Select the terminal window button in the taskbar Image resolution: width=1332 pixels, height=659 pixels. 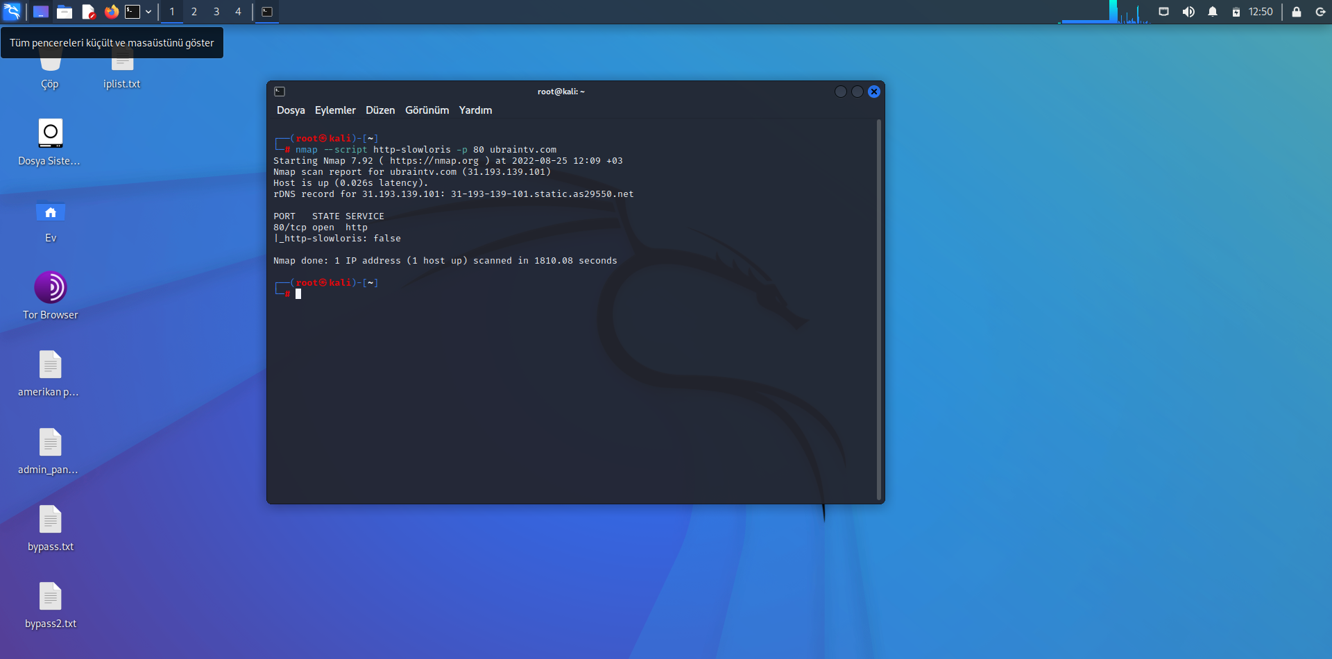click(267, 12)
